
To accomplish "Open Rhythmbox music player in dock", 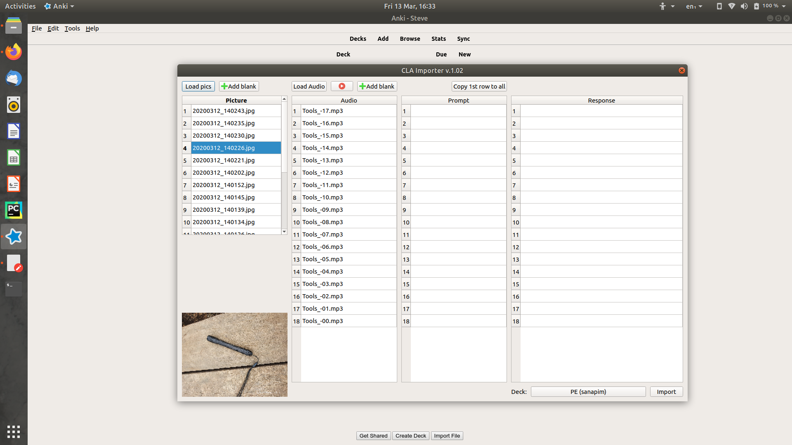I will tap(14, 105).
